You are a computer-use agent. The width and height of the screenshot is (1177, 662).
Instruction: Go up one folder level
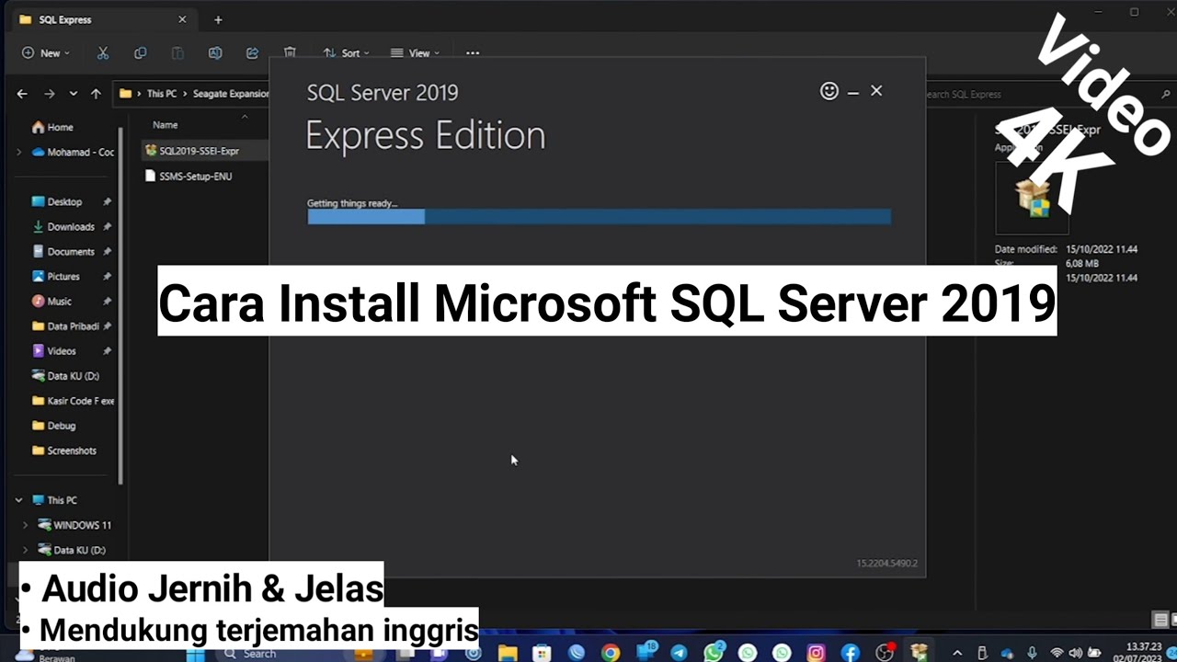[96, 94]
